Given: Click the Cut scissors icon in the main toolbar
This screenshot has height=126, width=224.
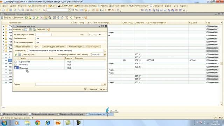Looking at the screenshot, I should 15,10.
